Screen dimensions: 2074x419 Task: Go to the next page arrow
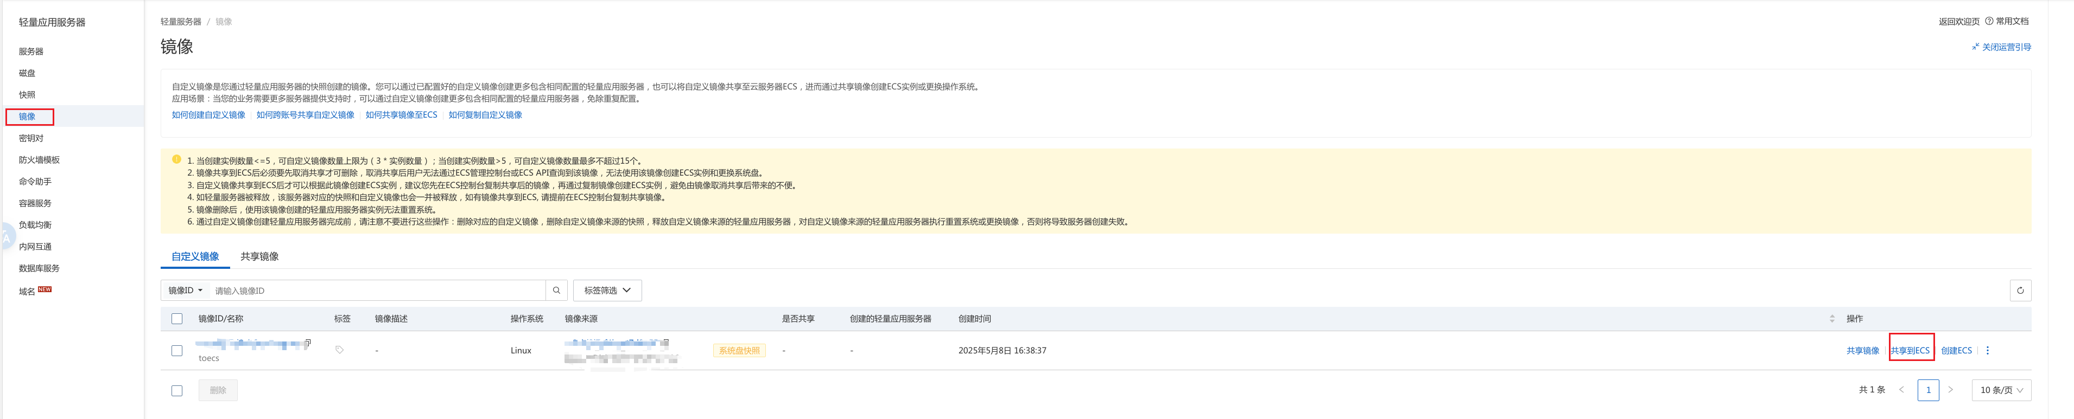pyautogui.click(x=1950, y=390)
